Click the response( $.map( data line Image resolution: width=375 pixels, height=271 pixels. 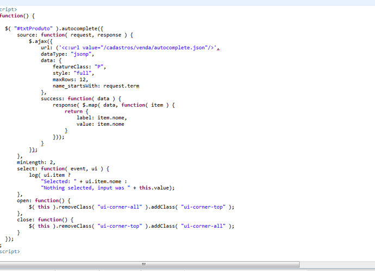point(114,105)
